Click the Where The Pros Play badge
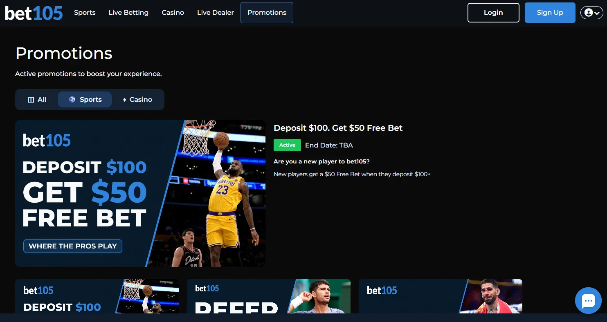Image resolution: width=607 pixels, height=322 pixels. click(x=73, y=246)
